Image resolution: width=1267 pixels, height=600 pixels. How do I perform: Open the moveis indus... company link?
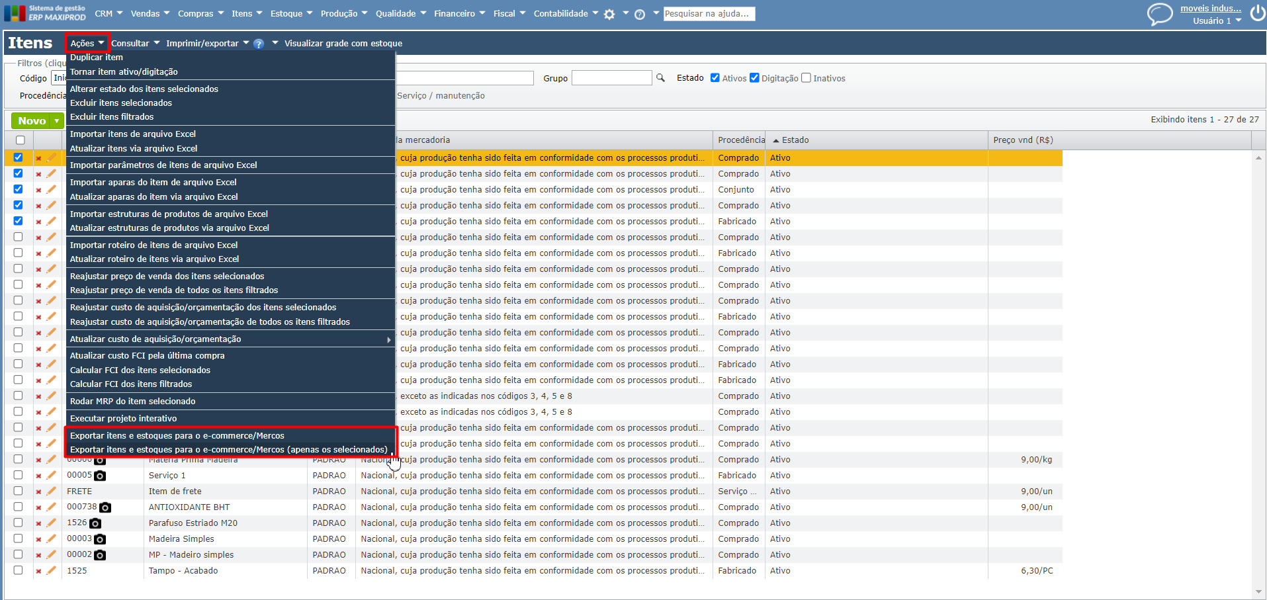[x=1210, y=9]
